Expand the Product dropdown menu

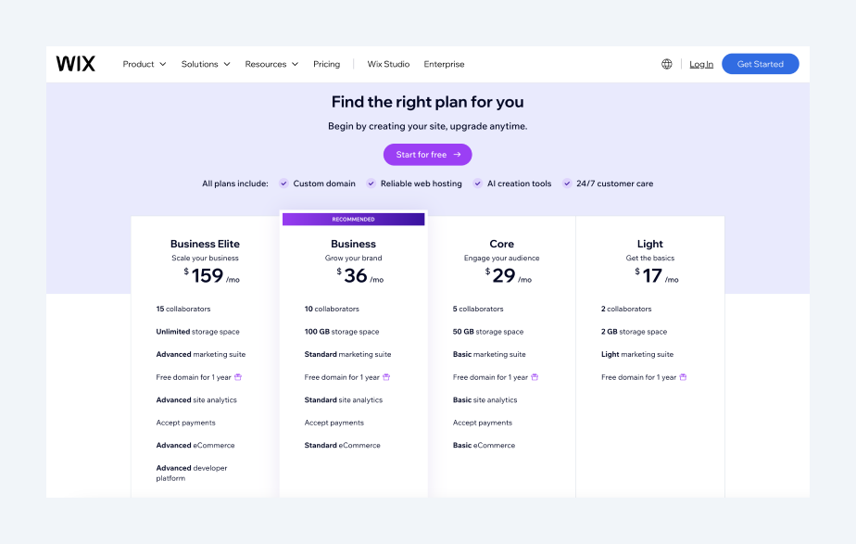[x=145, y=64]
